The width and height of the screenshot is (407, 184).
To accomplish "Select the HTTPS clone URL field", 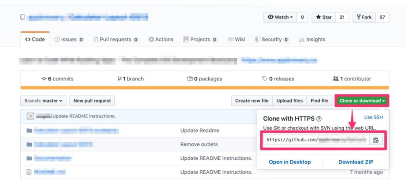I will [x=316, y=140].
